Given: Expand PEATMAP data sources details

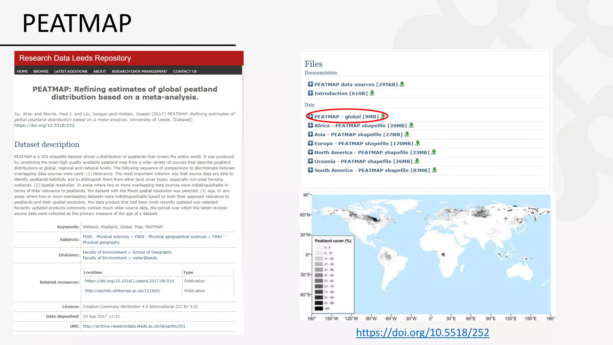Looking at the screenshot, I should [310, 84].
